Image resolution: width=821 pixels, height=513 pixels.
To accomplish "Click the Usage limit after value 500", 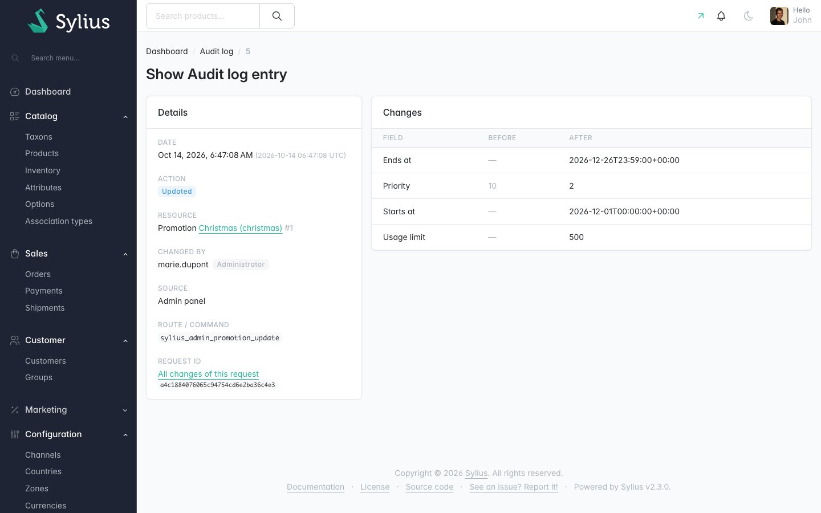I will [x=576, y=237].
